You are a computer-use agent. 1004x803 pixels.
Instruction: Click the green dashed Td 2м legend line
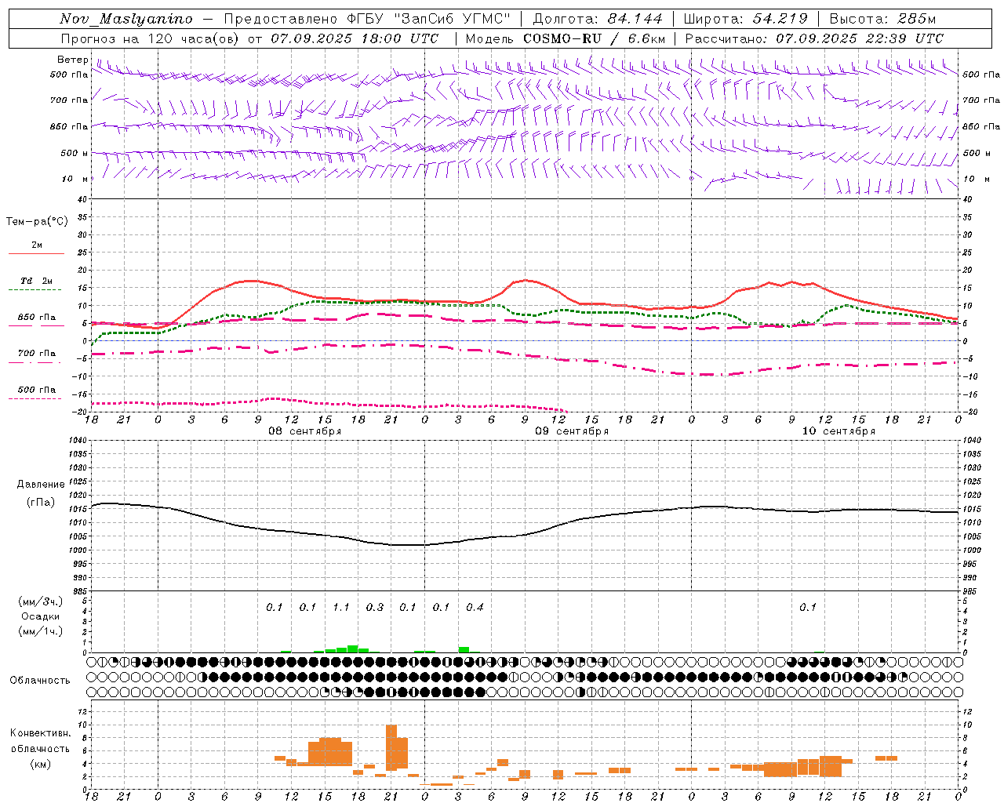pyautogui.click(x=35, y=290)
